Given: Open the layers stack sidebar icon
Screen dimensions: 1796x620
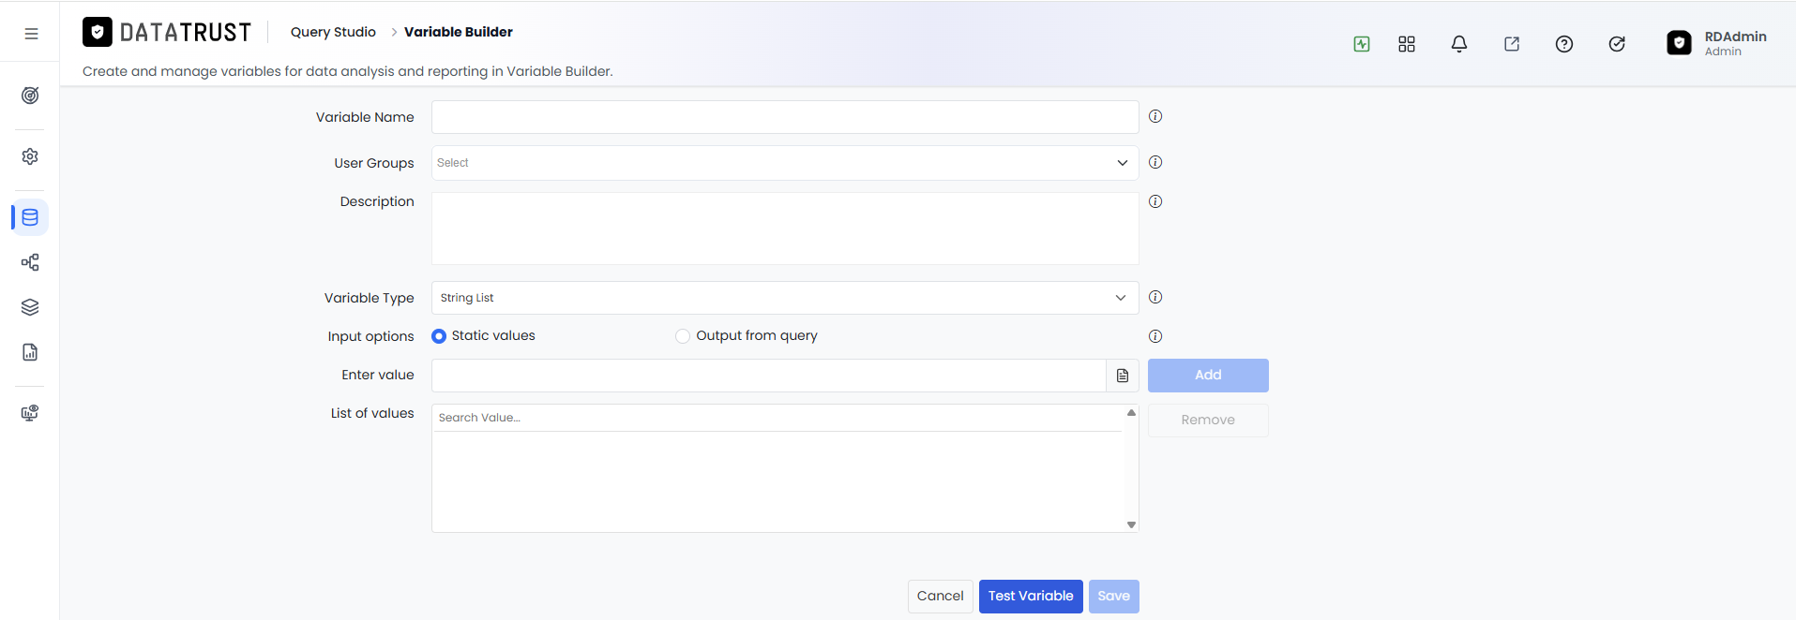Looking at the screenshot, I should point(30,307).
